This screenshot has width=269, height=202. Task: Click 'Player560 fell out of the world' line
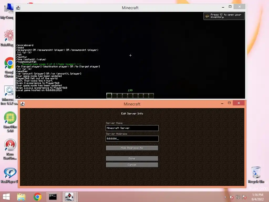tap(37, 78)
